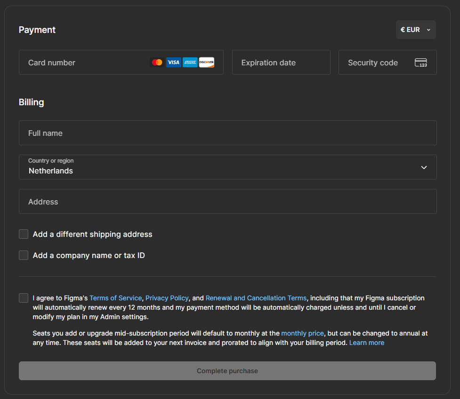Open the Privacy Policy link
Screen dimensions: 460x399
pos(167,298)
